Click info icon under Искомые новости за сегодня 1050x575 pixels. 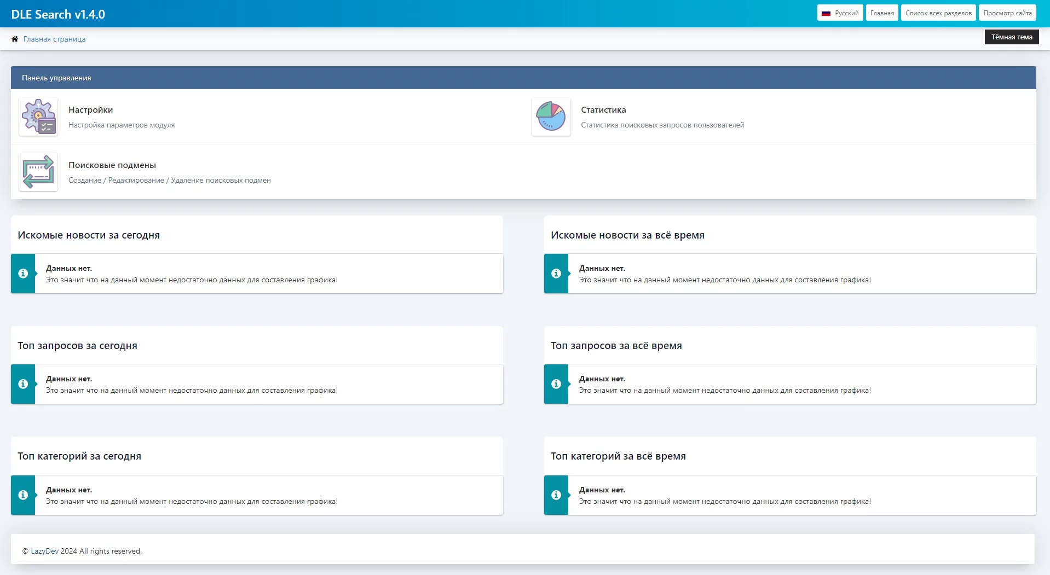pyautogui.click(x=23, y=274)
